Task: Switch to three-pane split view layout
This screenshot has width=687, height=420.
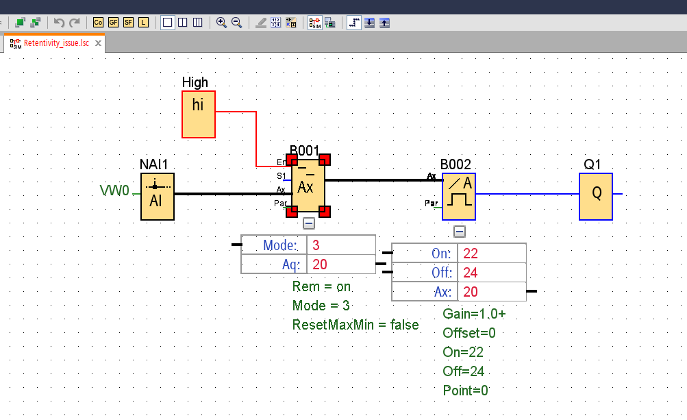Action: click(x=197, y=23)
